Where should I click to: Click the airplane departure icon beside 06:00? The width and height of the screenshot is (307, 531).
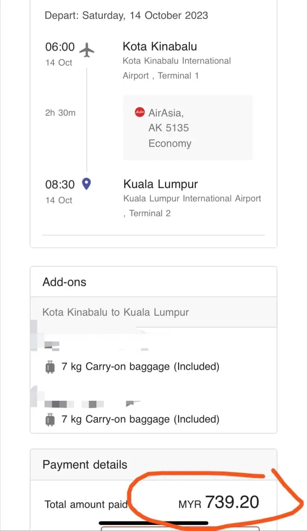(x=87, y=50)
